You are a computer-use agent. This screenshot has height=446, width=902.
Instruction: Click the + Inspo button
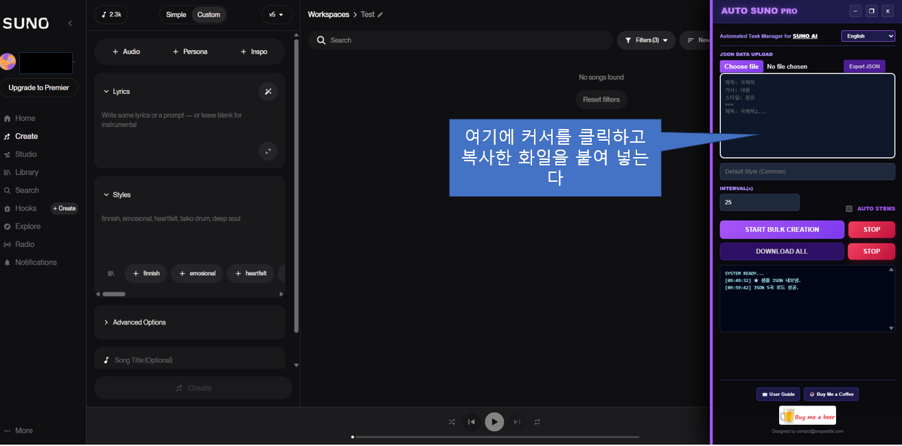coord(253,51)
